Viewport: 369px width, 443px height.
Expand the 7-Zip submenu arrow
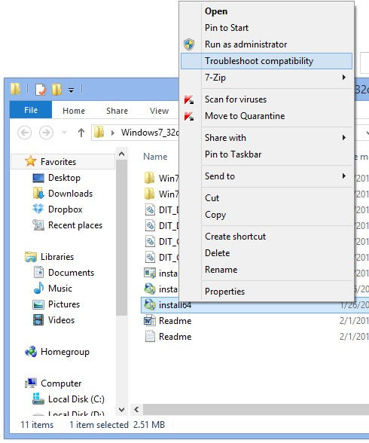(x=343, y=78)
